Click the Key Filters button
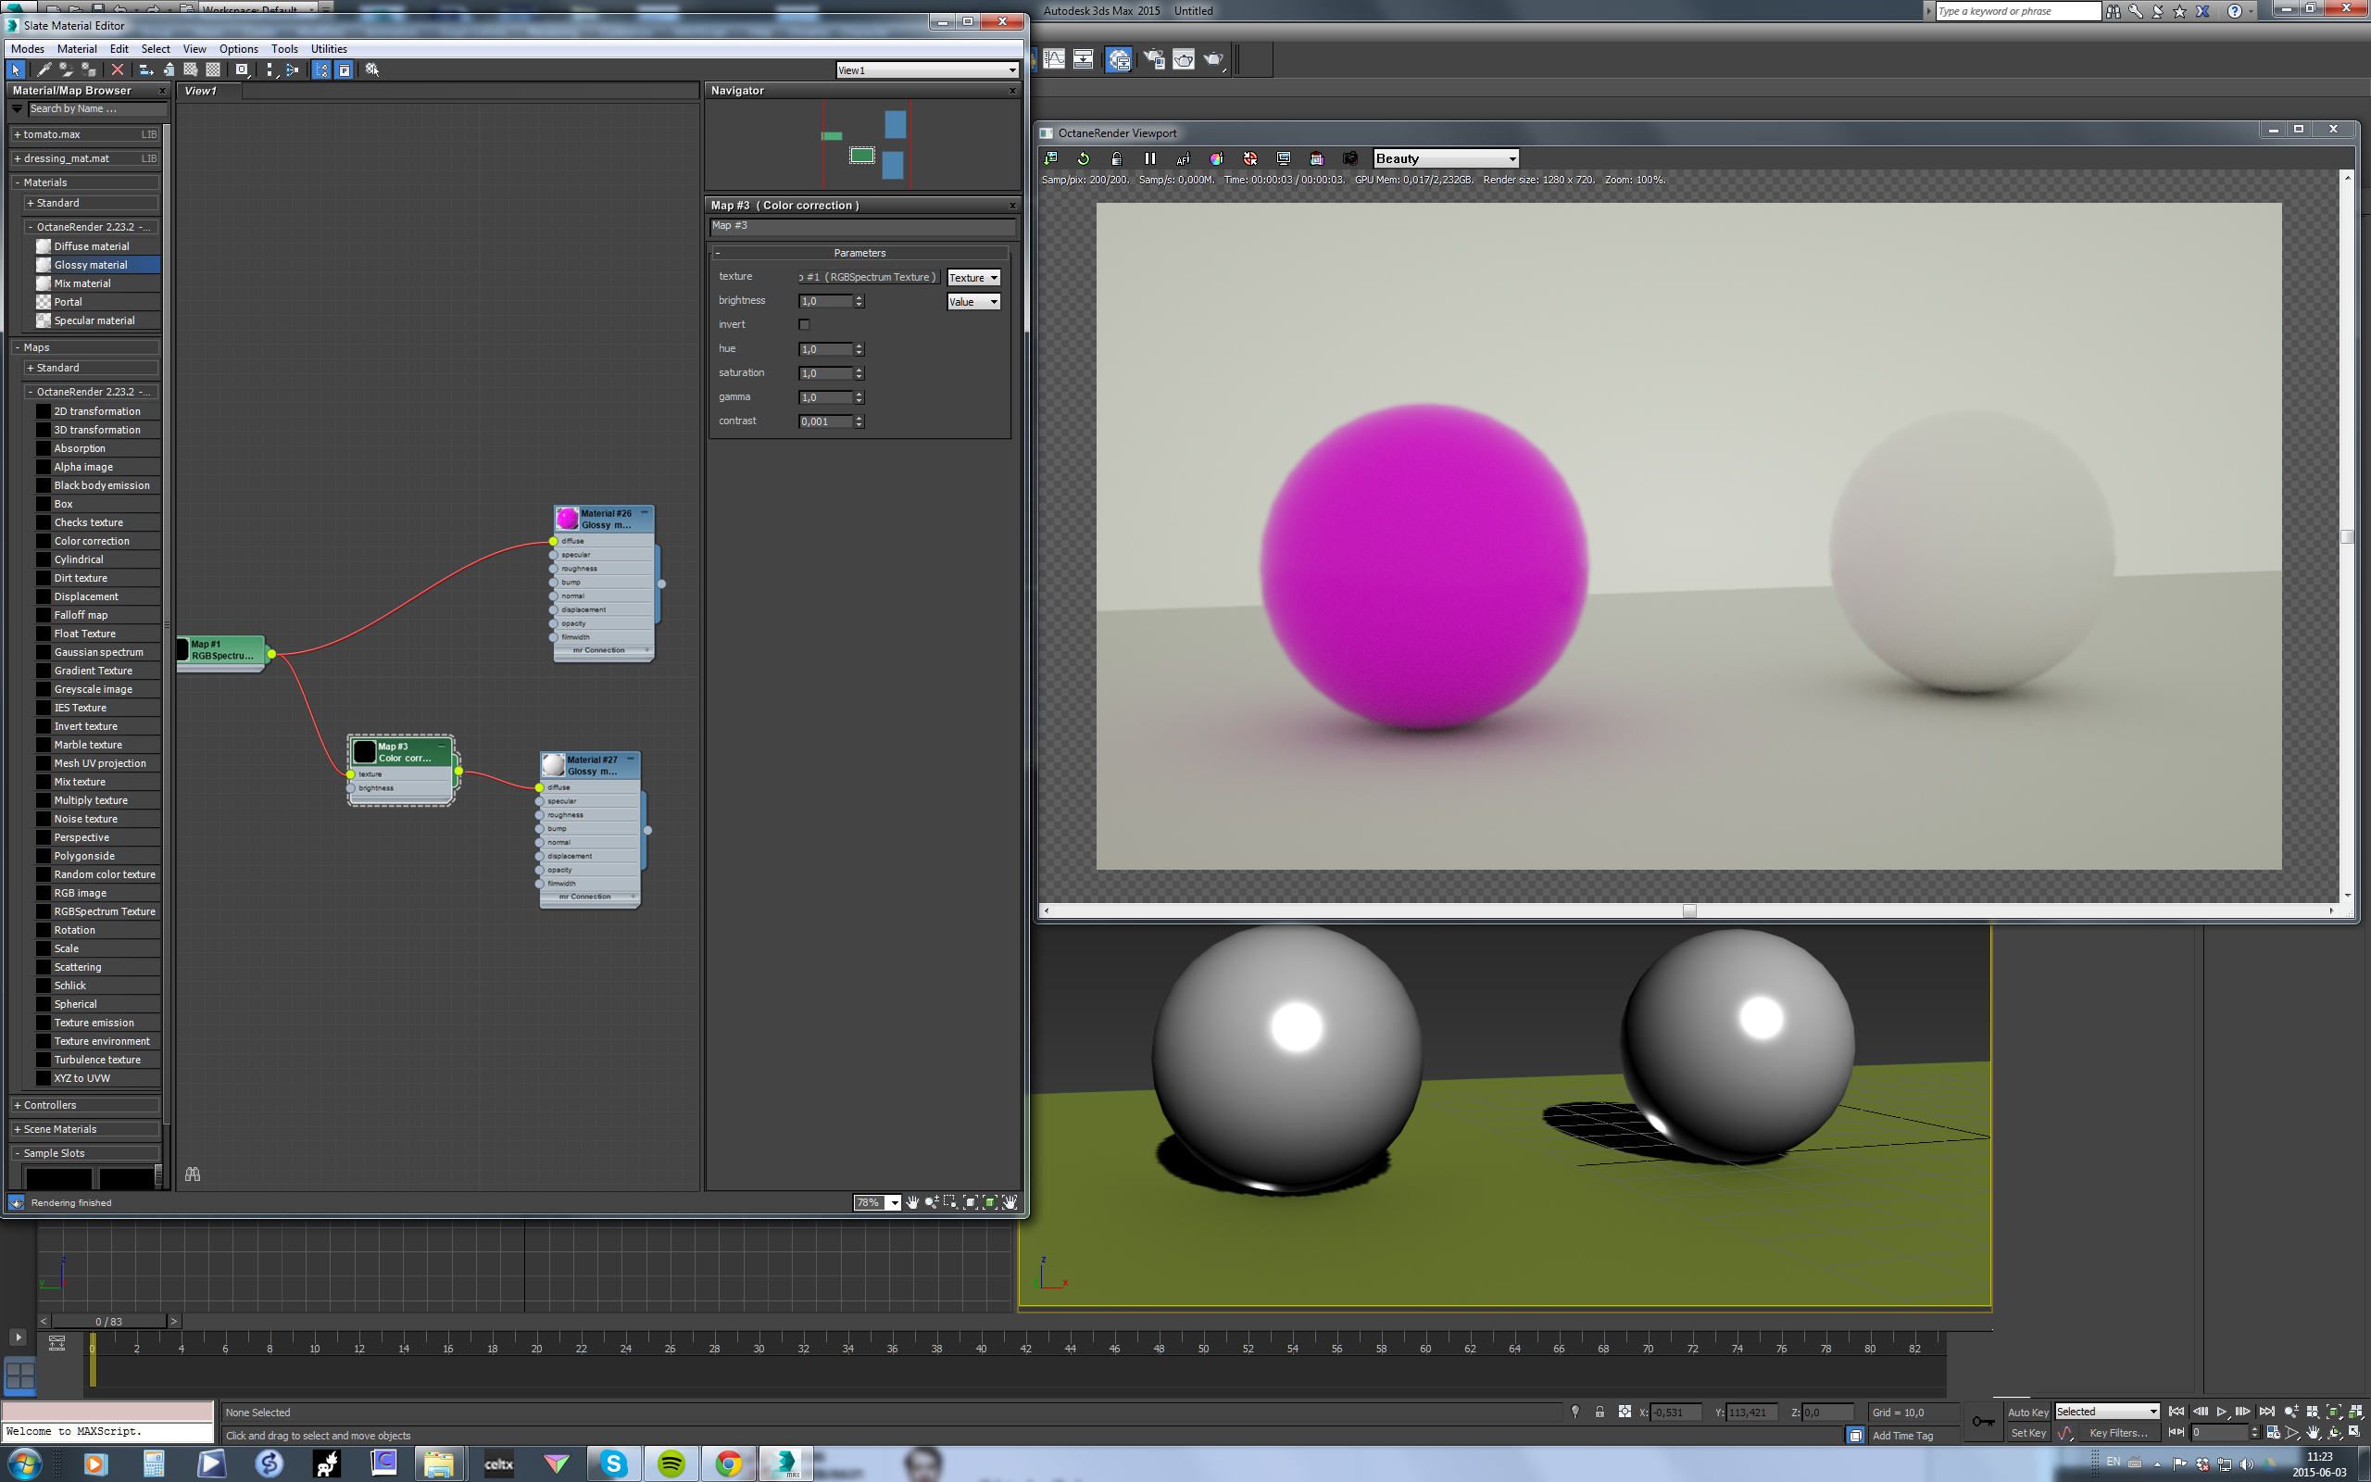The width and height of the screenshot is (2371, 1482). [2117, 1433]
